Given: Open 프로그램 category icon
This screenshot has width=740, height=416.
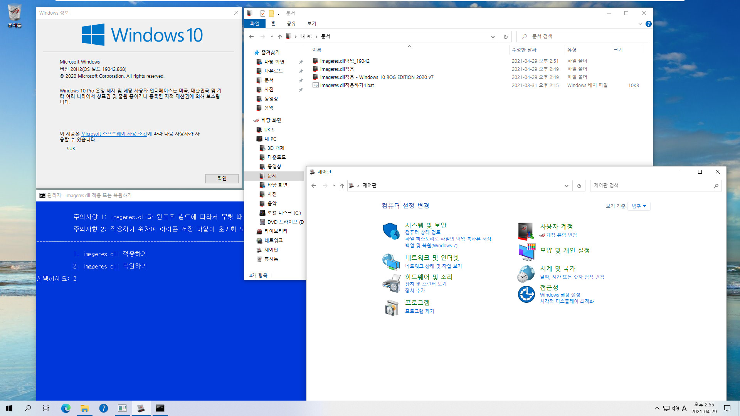Looking at the screenshot, I should (x=392, y=307).
